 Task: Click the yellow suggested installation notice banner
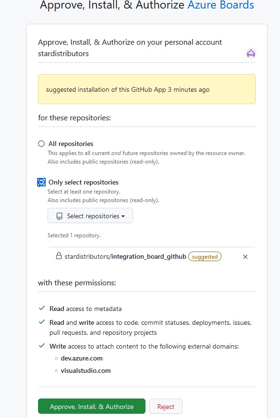(147, 89)
